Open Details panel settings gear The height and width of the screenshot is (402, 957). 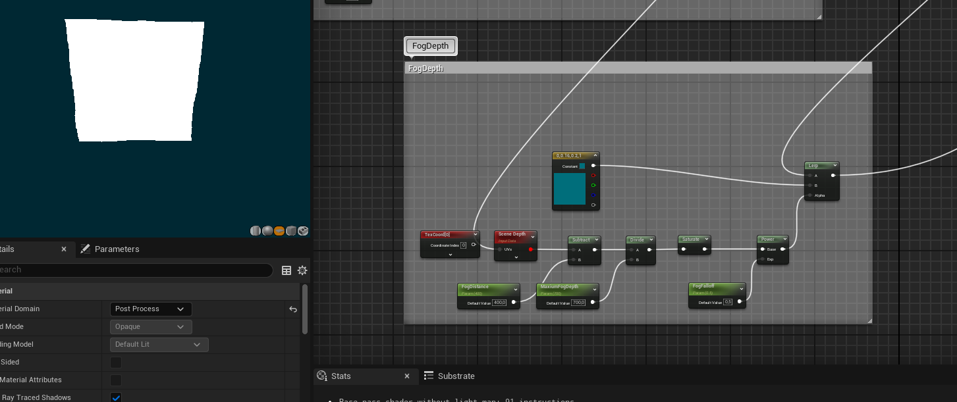(x=302, y=270)
